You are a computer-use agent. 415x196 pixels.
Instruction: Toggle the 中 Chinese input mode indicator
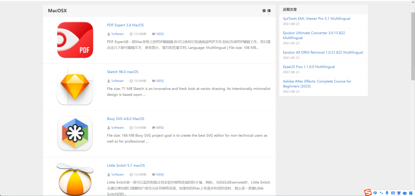[375, 193]
